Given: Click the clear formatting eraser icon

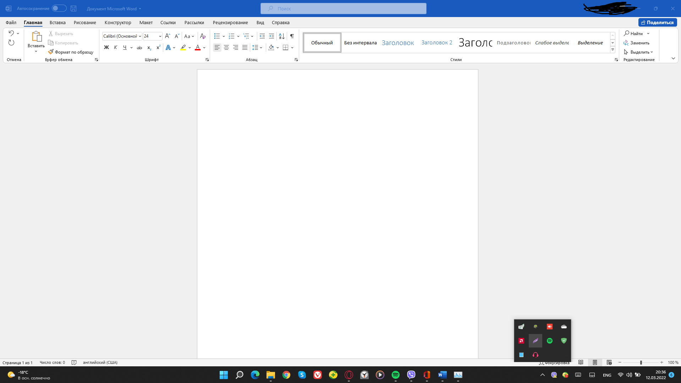Looking at the screenshot, I should point(203,36).
